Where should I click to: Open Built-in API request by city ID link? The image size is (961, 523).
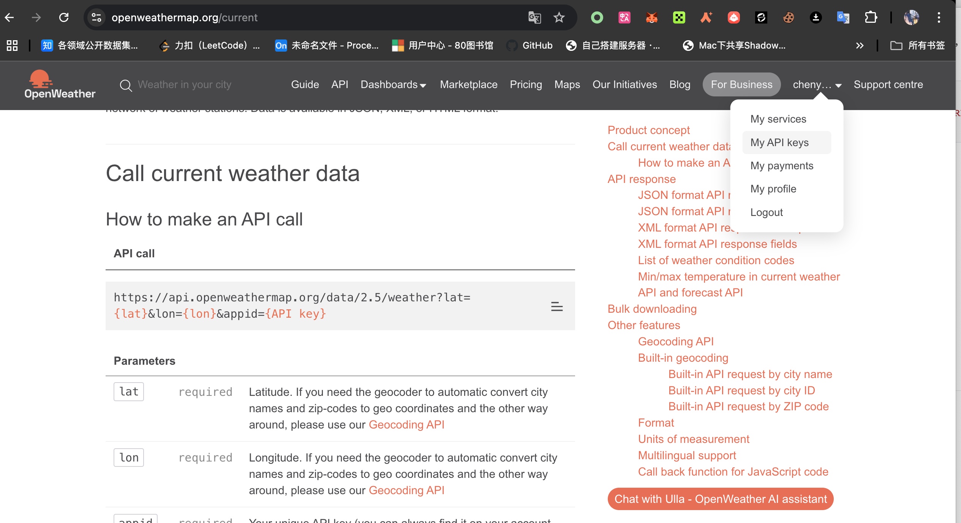point(741,391)
